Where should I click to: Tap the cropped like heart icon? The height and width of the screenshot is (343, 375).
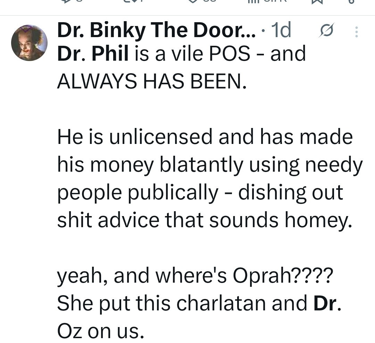point(194,1)
